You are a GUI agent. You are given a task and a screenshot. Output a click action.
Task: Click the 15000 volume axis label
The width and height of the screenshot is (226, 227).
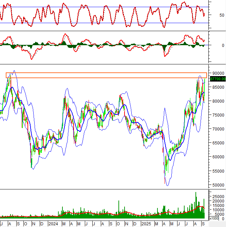(x=218, y=205)
